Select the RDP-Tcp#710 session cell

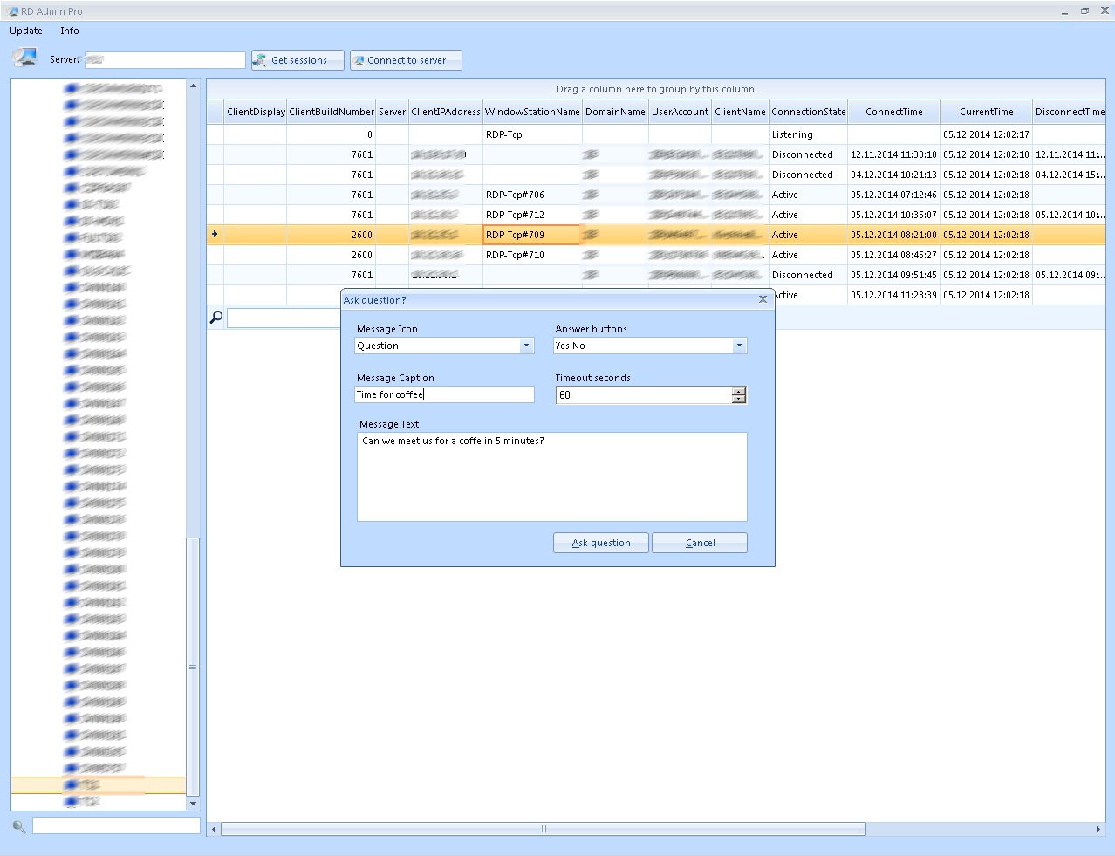pyautogui.click(x=532, y=255)
